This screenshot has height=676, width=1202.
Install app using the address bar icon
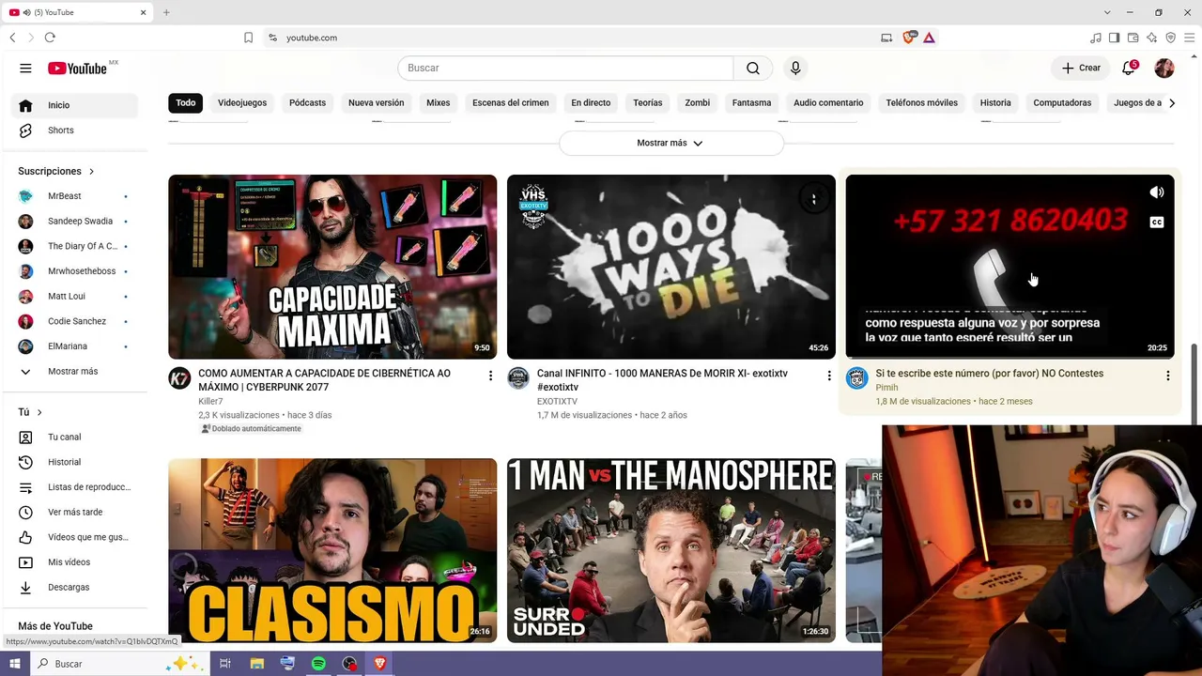tap(886, 38)
